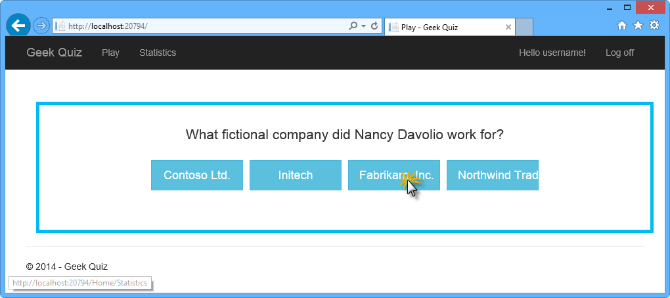The image size is (670, 298).
Task: Click the browser Back arrow button
Action: [x=18, y=26]
